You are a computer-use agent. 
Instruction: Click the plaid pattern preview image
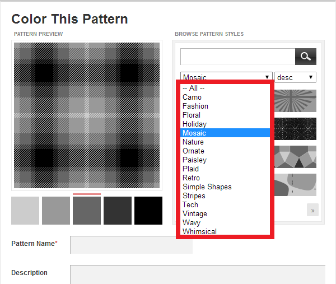[87, 116]
